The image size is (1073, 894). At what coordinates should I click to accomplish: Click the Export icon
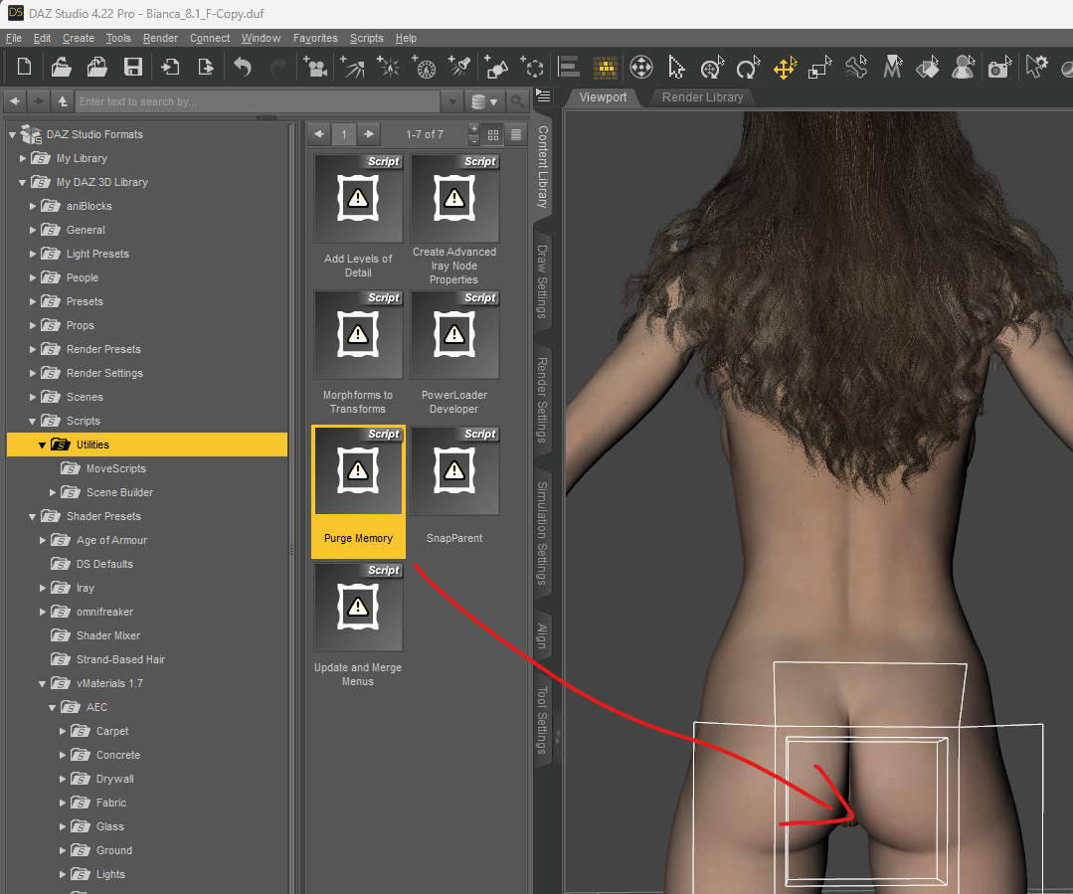pos(205,67)
